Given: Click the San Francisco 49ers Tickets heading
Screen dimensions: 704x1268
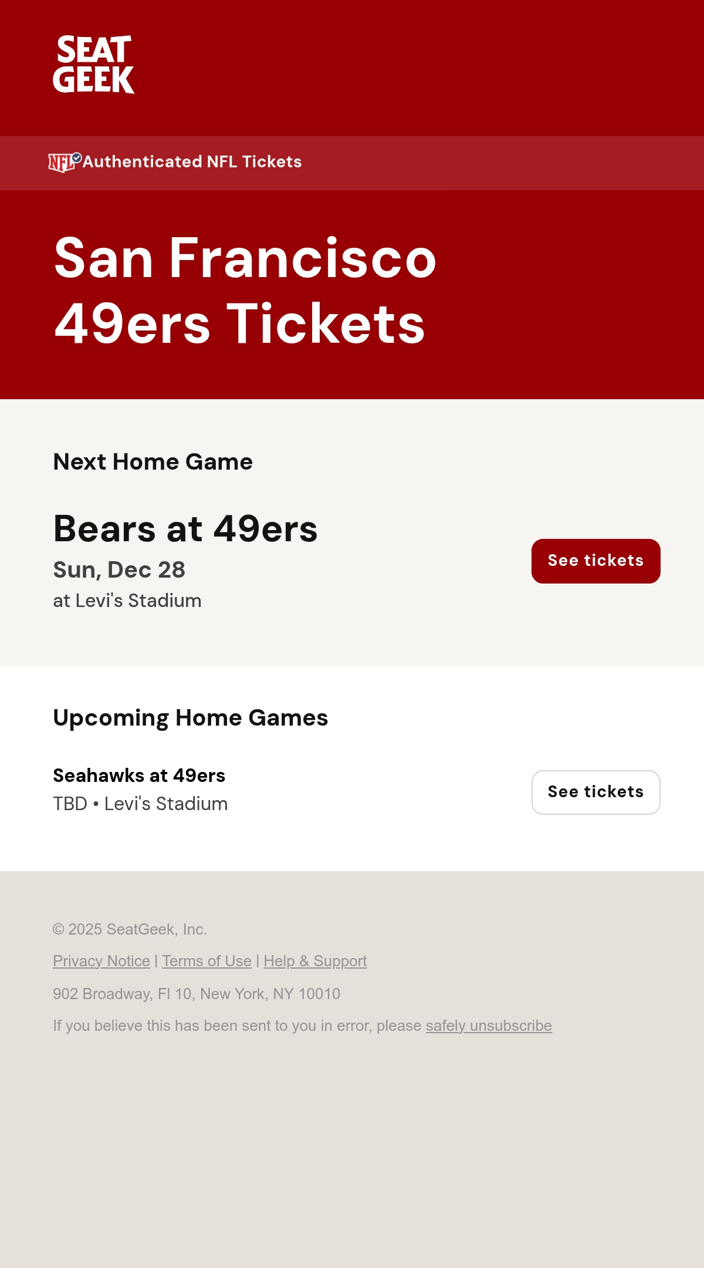Looking at the screenshot, I should click(245, 291).
